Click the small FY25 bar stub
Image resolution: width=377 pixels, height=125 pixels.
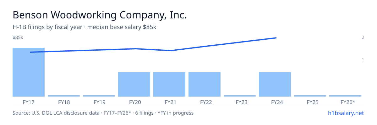(x=310, y=96)
